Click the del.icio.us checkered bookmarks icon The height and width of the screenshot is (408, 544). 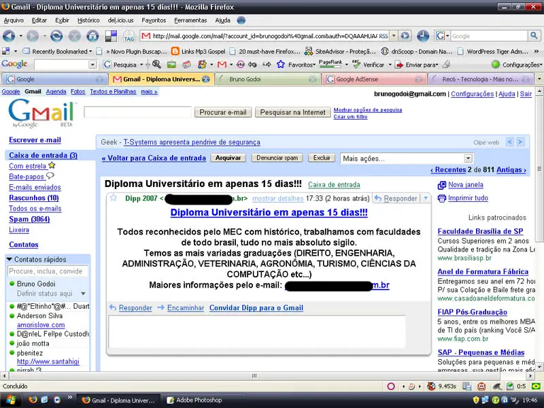click(111, 36)
